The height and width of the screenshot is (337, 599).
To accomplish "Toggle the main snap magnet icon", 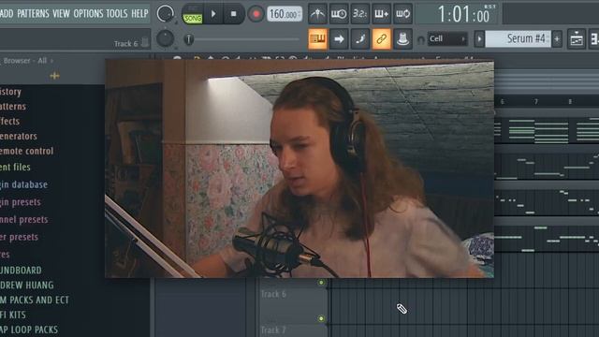I will pos(420,39).
